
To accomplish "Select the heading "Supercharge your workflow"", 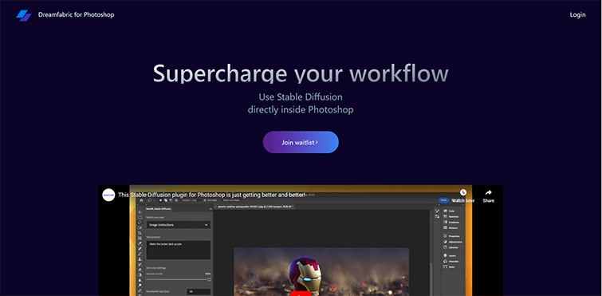I will tap(301, 73).
